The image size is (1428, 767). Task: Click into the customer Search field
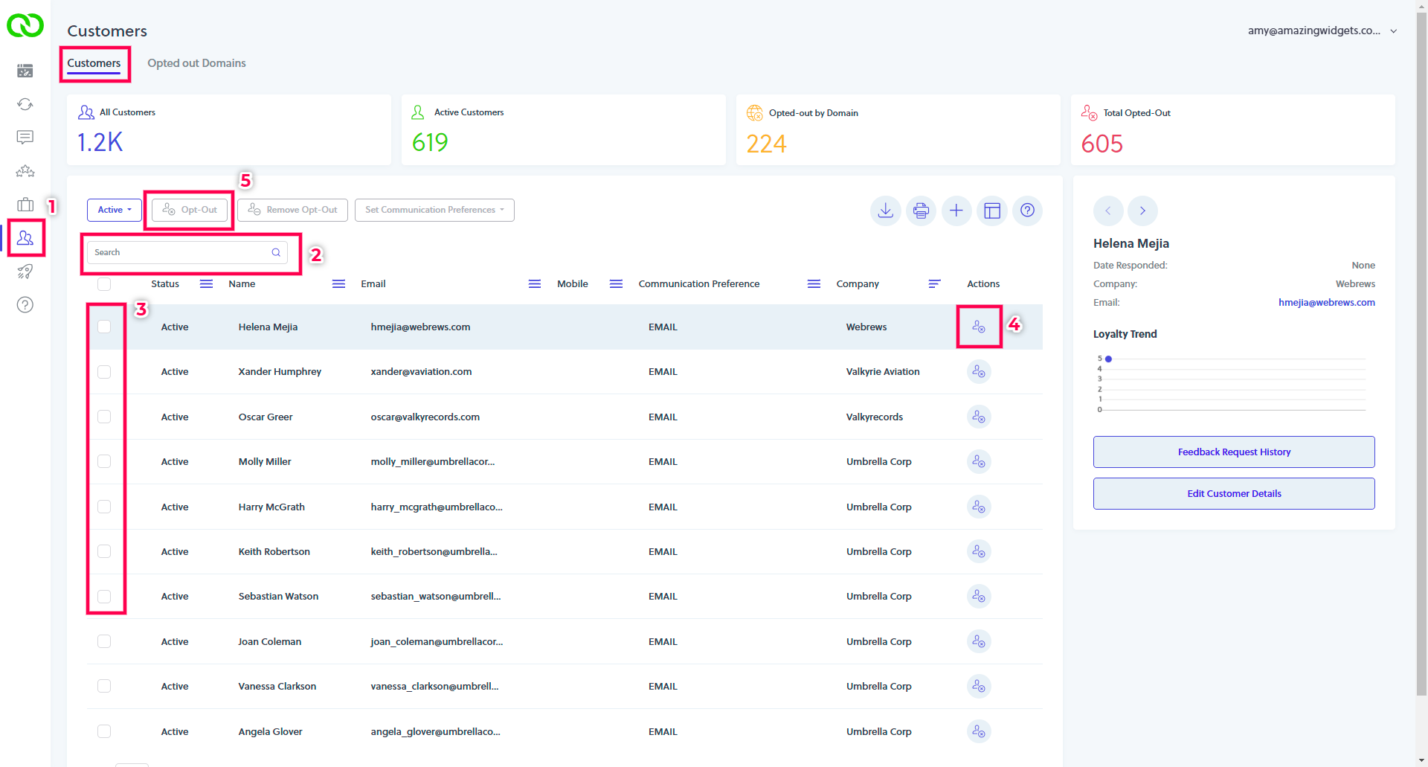tap(187, 252)
